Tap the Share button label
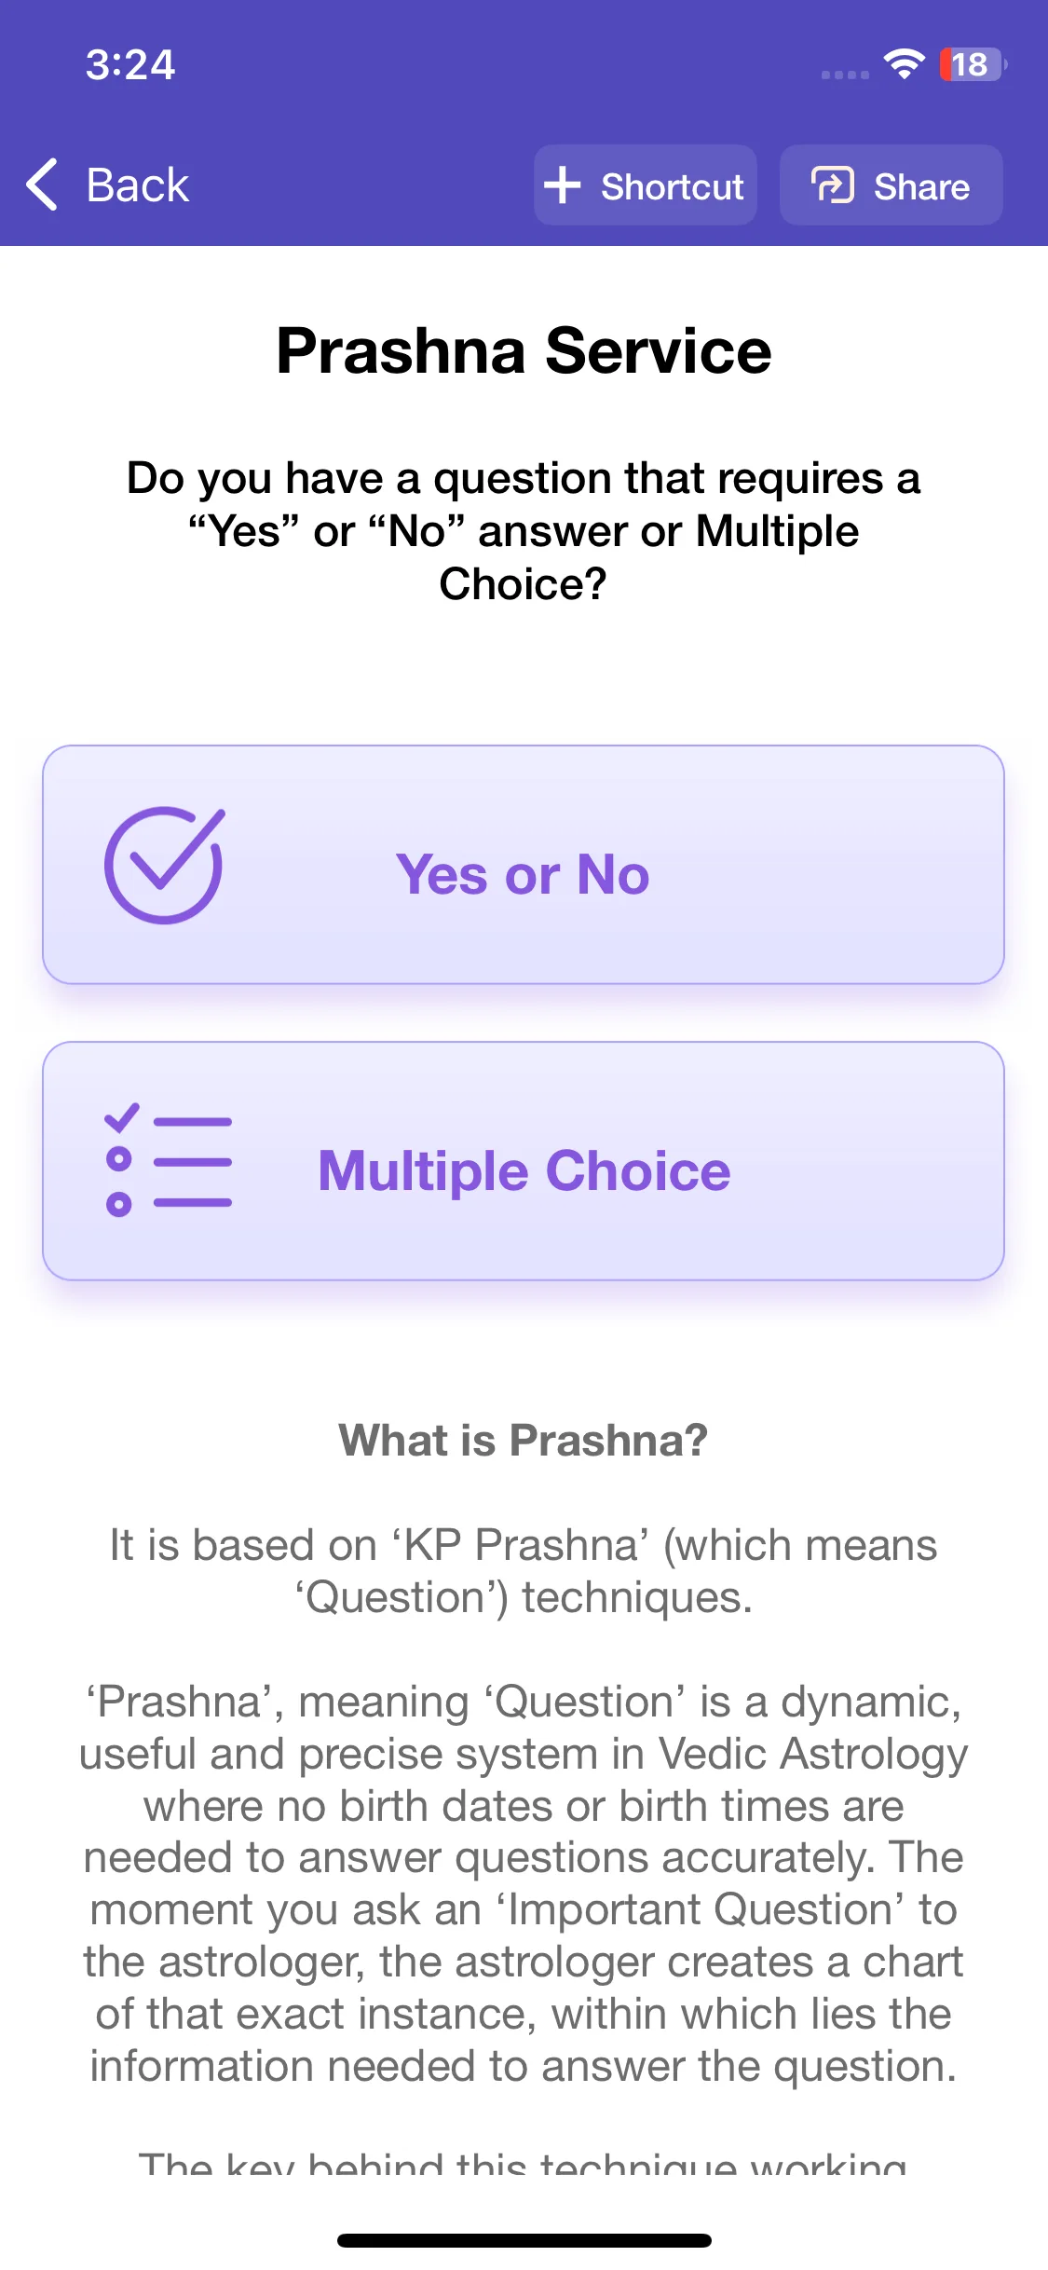The width and height of the screenshot is (1048, 2270). coord(921,186)
